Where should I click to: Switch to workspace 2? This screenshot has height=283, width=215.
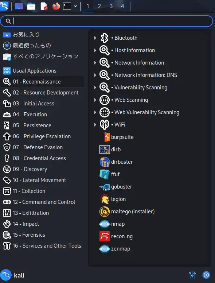tap(99, 6)
